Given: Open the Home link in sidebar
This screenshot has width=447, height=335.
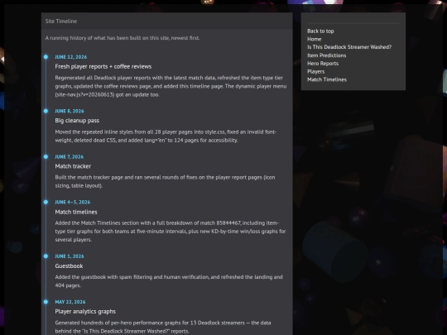Looking at the screenshot, I should point(315,39).
